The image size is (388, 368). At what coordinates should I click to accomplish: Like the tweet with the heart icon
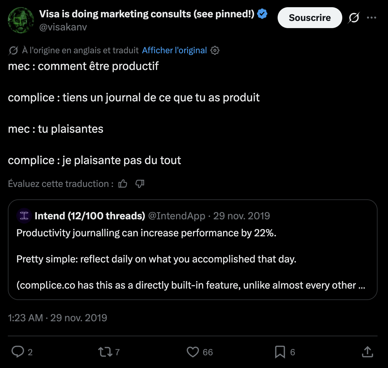click(193, 352)
